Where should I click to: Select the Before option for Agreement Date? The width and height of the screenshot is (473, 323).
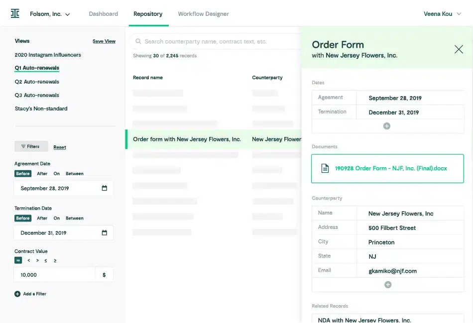coord(22,173)
